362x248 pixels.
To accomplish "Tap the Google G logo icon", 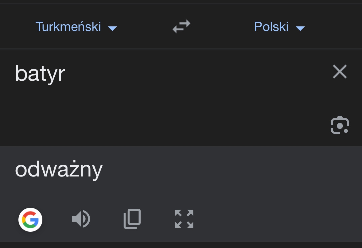I will tap(30, 219).
